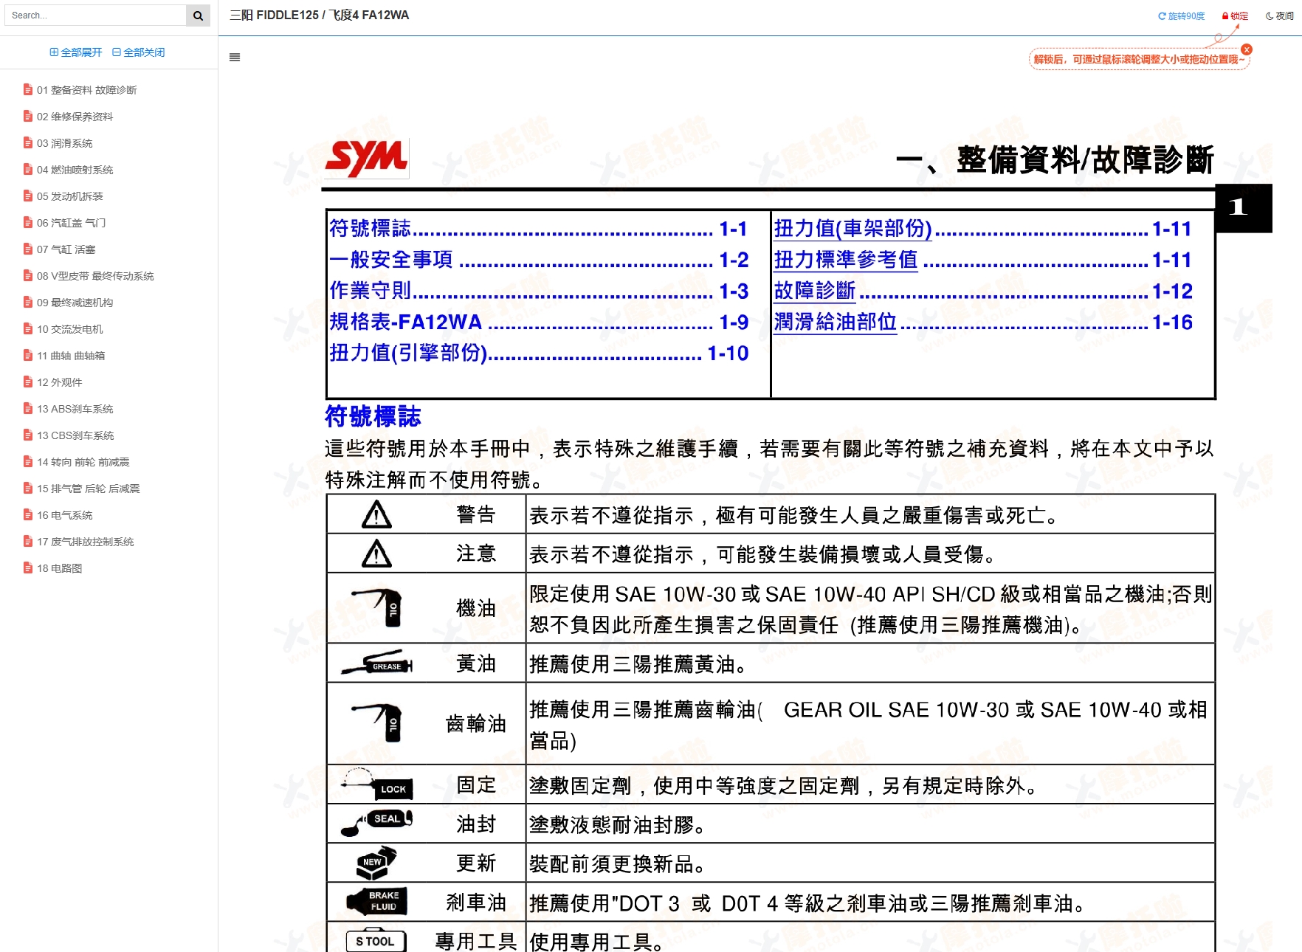Open chapter 14 转向 前轮 前减震
Image resolution: width=1302 pixels, height=952 pixels.
76,462
